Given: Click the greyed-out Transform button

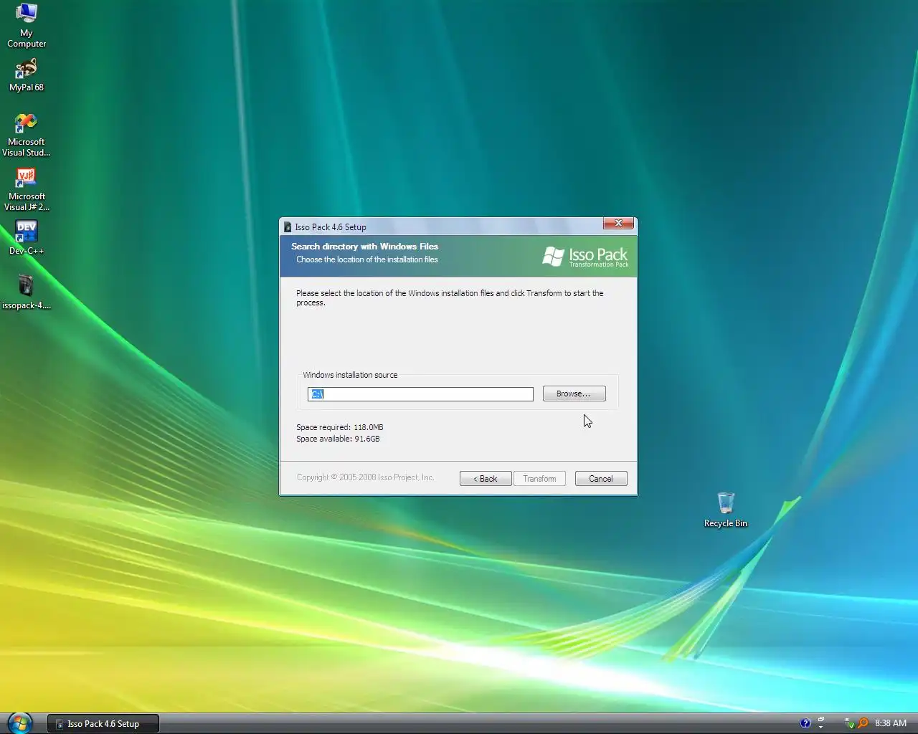Looking at the screenshot, I should [x=539, y=479].
